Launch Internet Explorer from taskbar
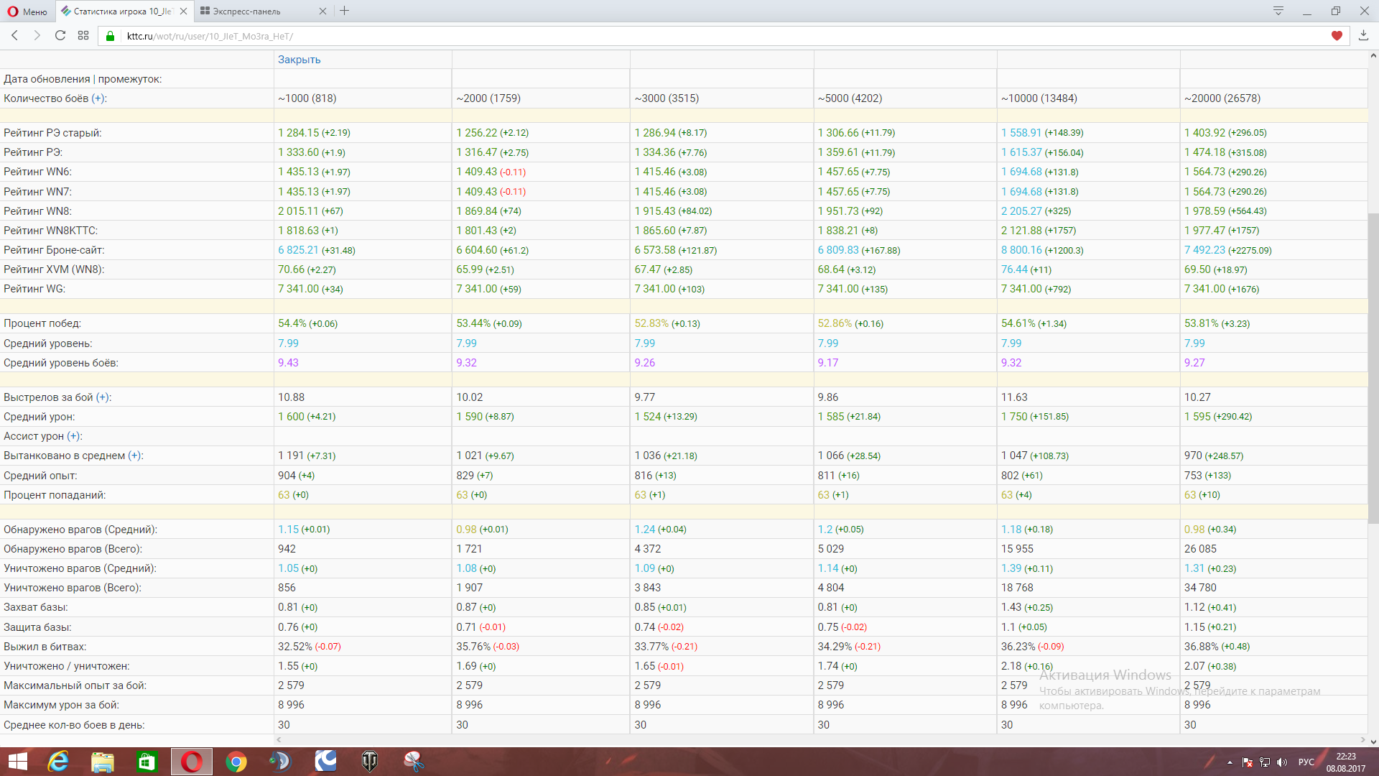The image size is (1379, 776). point(57,762)
